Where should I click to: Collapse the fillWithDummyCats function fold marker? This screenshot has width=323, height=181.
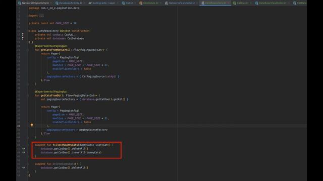click(28, 145)
